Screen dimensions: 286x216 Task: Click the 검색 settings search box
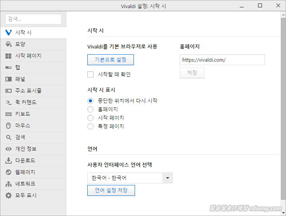coord(33,19)
